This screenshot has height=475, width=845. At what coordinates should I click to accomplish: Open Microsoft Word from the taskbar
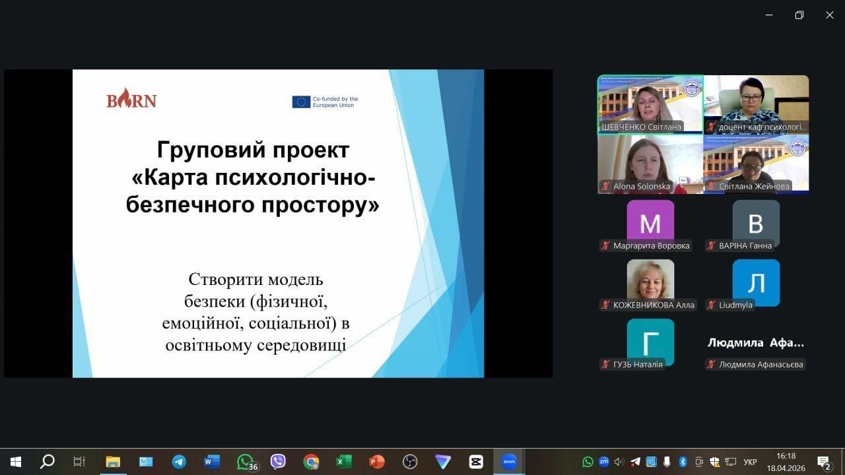point(212,462)
